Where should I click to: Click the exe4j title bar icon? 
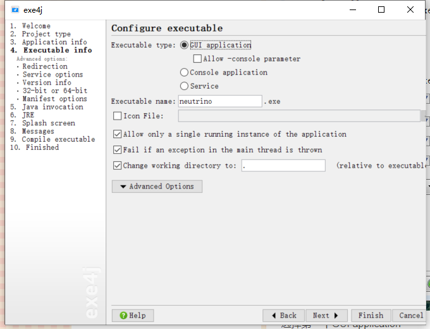coord(15,9)
